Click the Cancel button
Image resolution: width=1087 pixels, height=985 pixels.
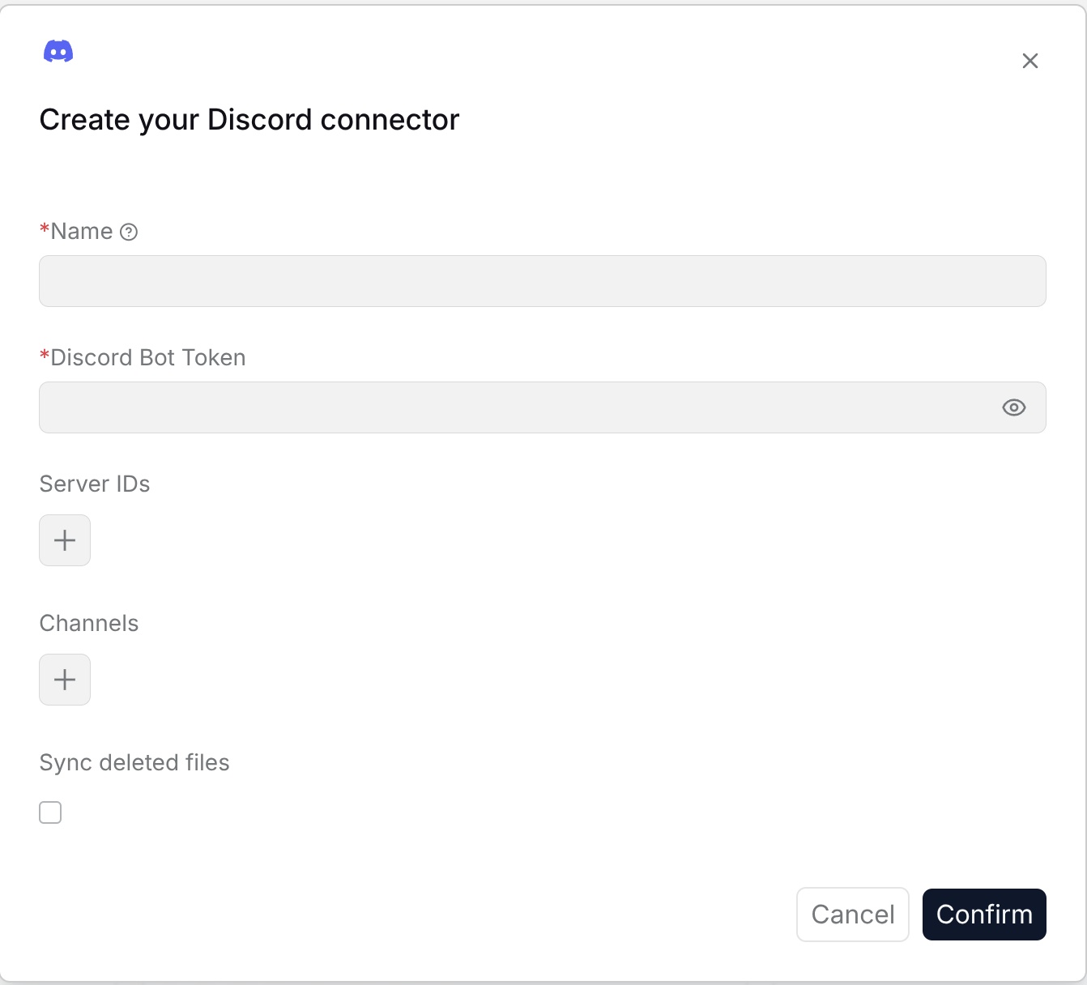(853, 915)
